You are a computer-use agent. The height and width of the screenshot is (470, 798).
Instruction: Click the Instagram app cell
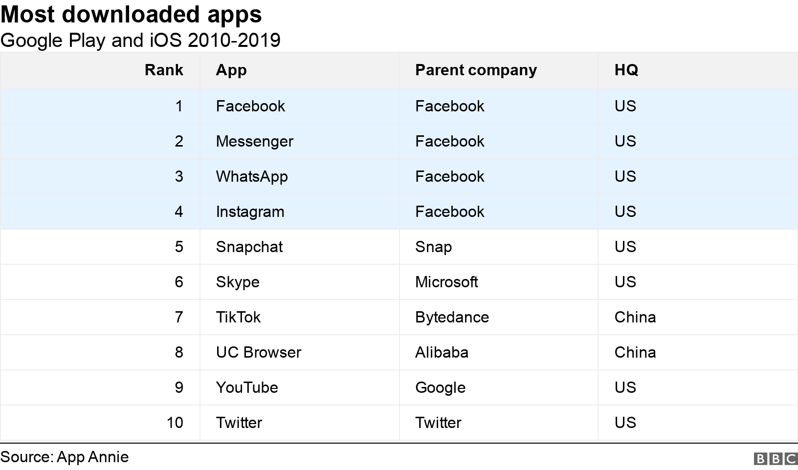point(250,212)
